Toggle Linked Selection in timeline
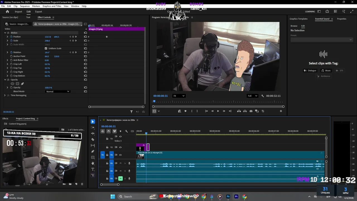Image resolution: width=357 pixels, height=201 pixels. (x=114, y=131)
